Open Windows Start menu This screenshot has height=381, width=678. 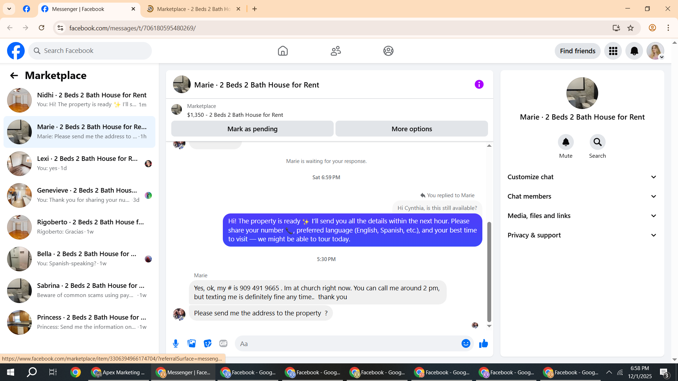pyautogui.click(x=10, y=372)
